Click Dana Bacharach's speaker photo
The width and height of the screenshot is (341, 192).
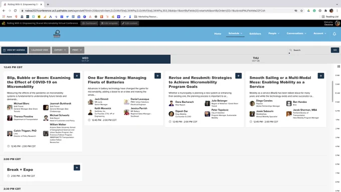coord(172,103)
